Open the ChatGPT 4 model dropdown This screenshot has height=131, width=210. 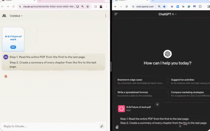tap(167, 14)
